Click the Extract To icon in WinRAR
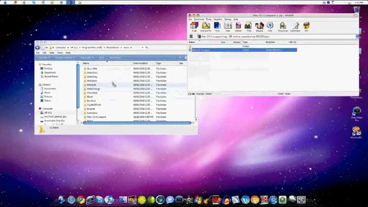368x207 pixels. 206,27
